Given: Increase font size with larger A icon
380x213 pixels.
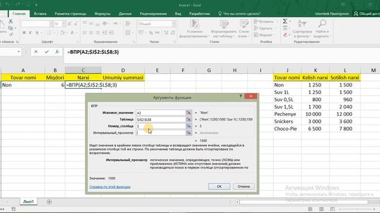Looking at the screenshot, I should 69,24.
